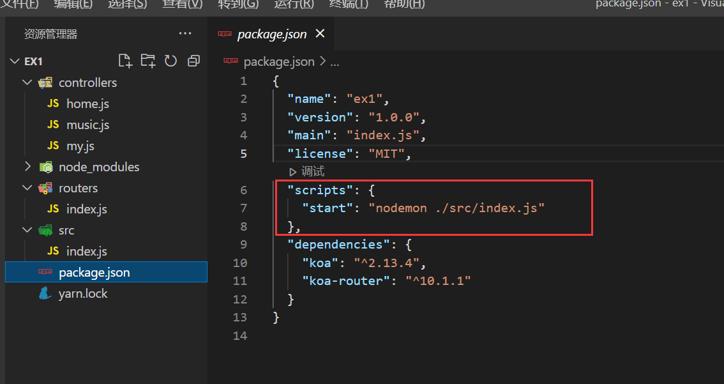Click the npm icon in the breadcrumb bar

(230, 61)
